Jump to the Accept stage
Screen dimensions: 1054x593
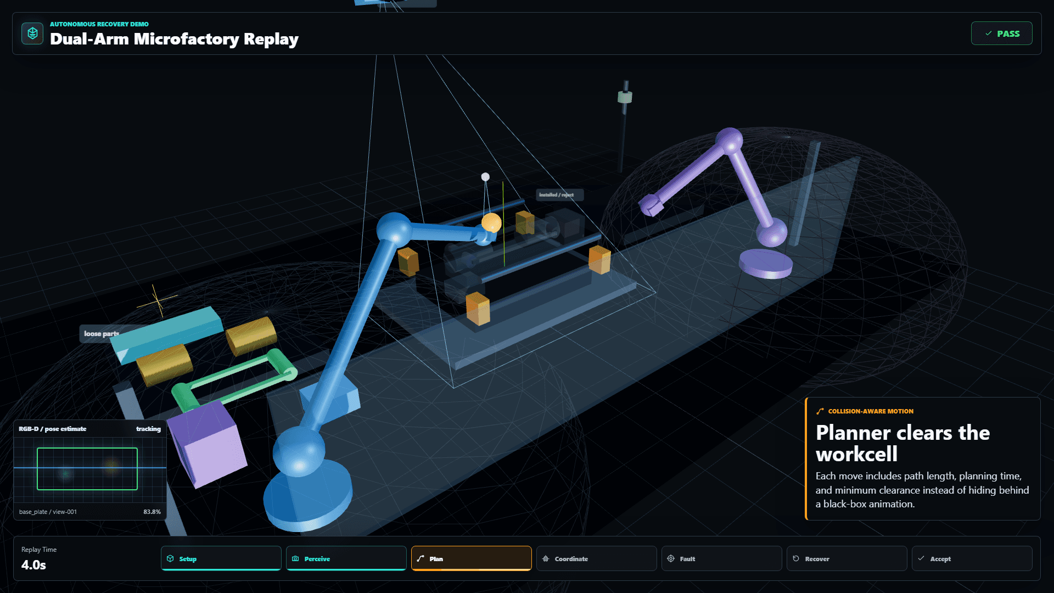972,558
